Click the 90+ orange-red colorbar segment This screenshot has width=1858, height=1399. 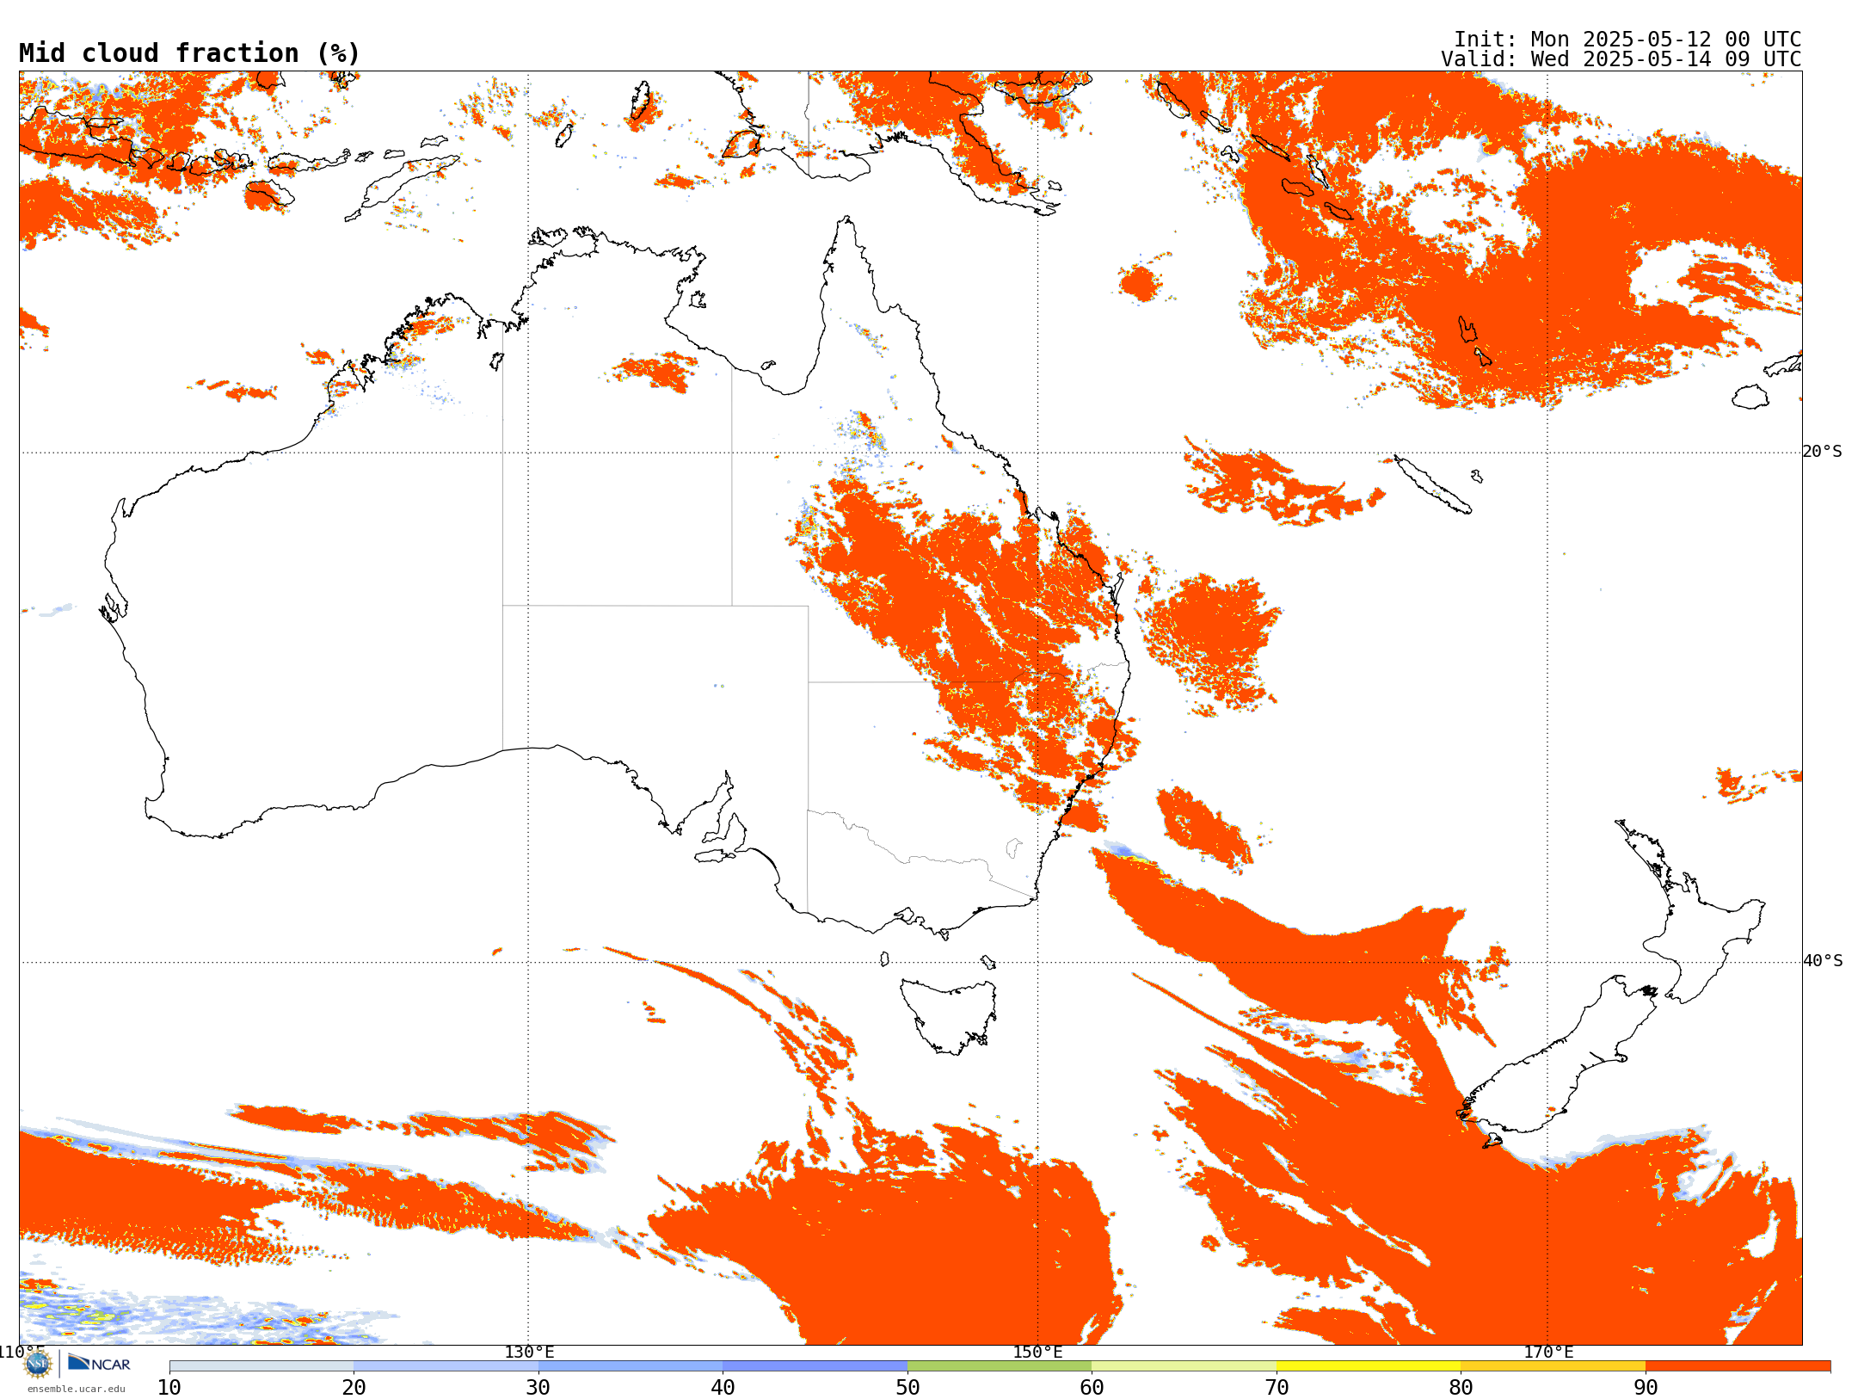[x=1738, y=1366]
